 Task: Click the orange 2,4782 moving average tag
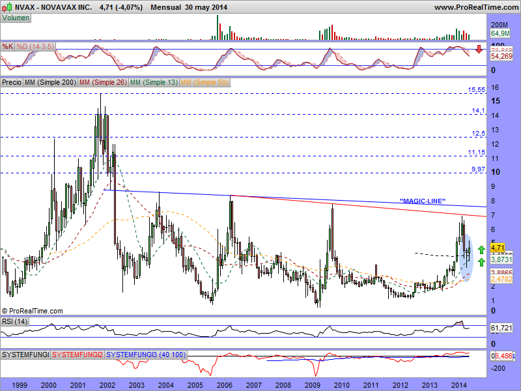(x=501, y=279)
